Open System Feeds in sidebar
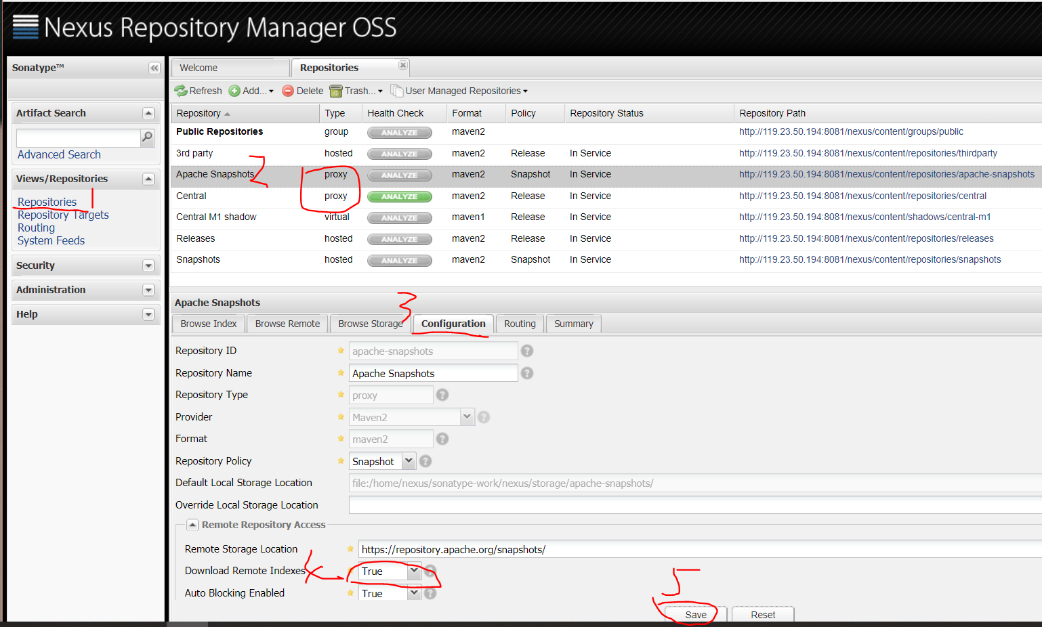 click(x=51, y=240)
